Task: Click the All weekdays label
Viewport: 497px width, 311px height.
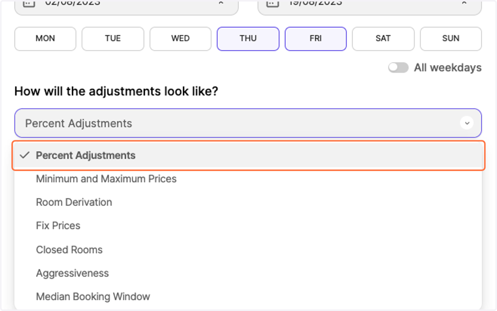Action: pos(448,68)
